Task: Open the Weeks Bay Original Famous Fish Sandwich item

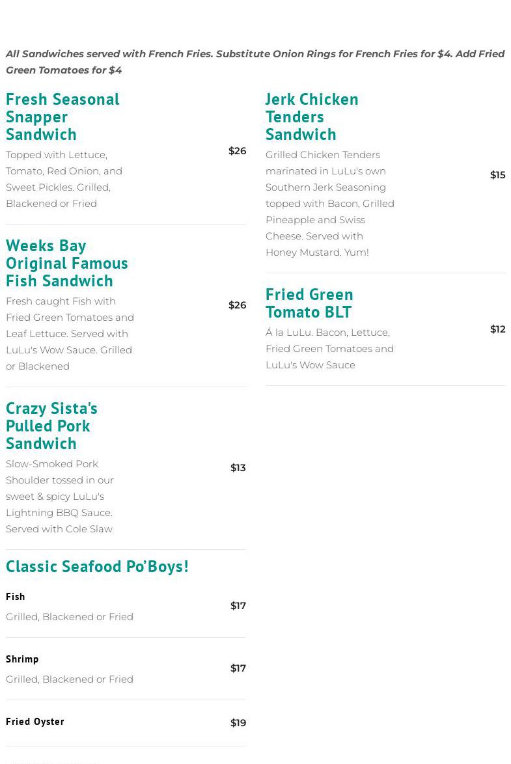Action: point(67,262)
